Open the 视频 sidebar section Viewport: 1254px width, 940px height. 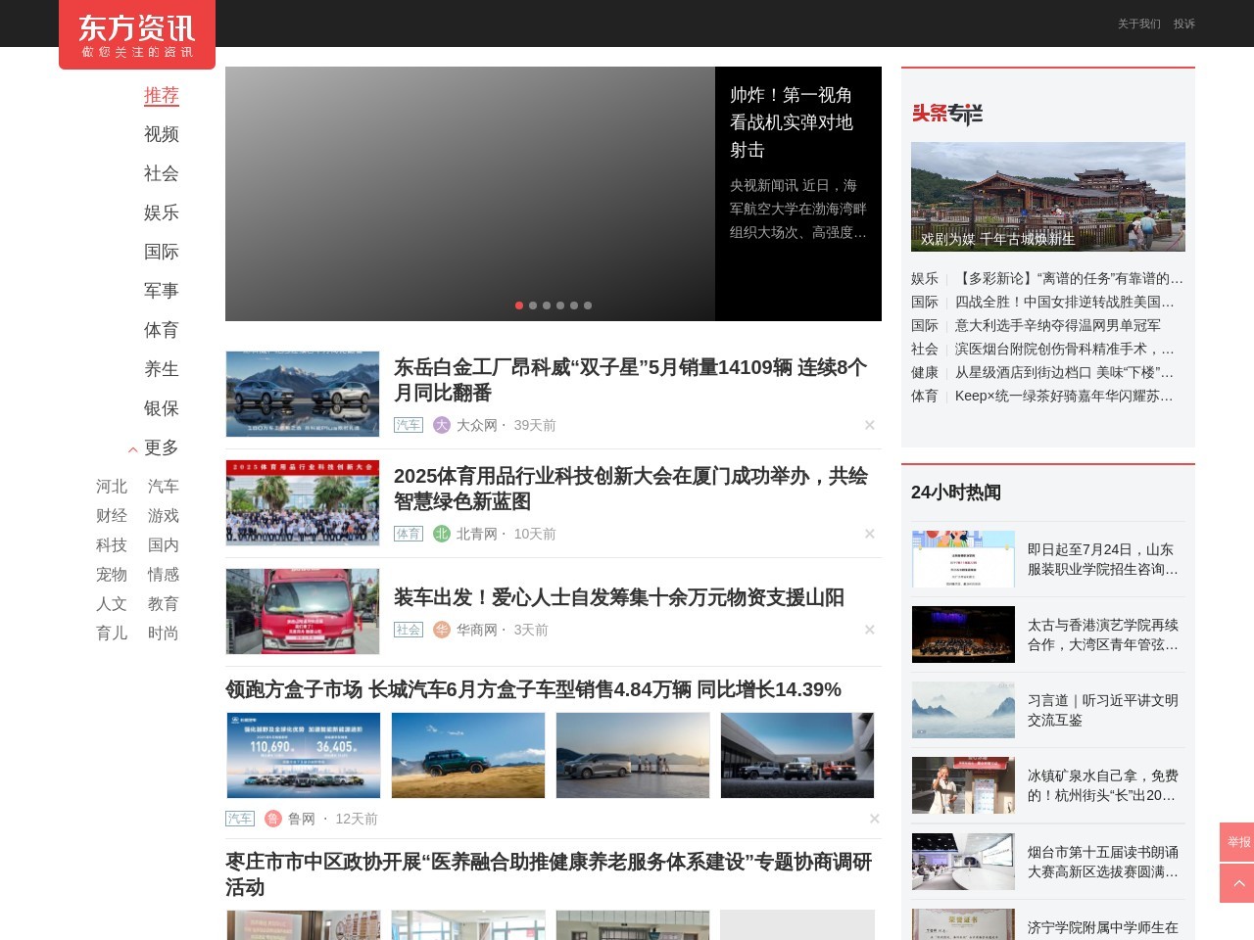[161, 134]
